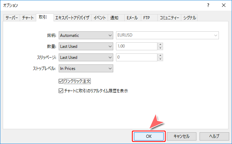Open help via the ヘルプ button
232x144 pixels.
point(214,136)
